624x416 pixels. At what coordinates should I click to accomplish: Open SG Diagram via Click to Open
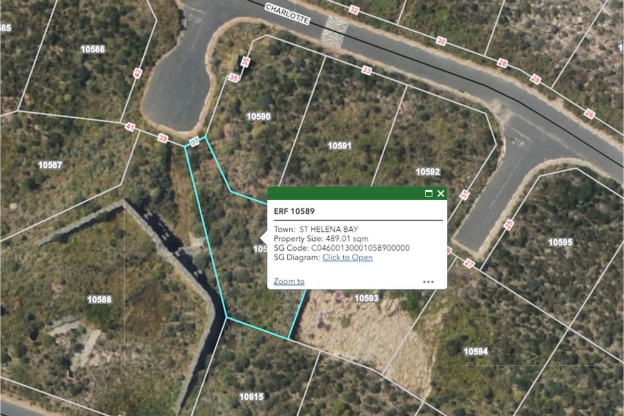tap(348, 258)
